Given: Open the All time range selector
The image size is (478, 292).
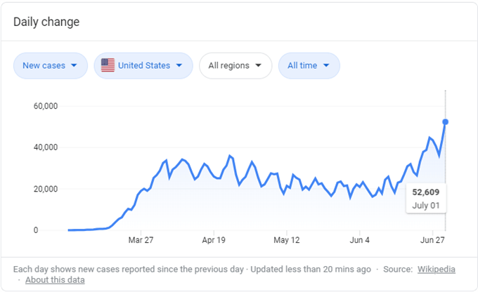Looking at the screenshot, I should (x=309, y=65).
